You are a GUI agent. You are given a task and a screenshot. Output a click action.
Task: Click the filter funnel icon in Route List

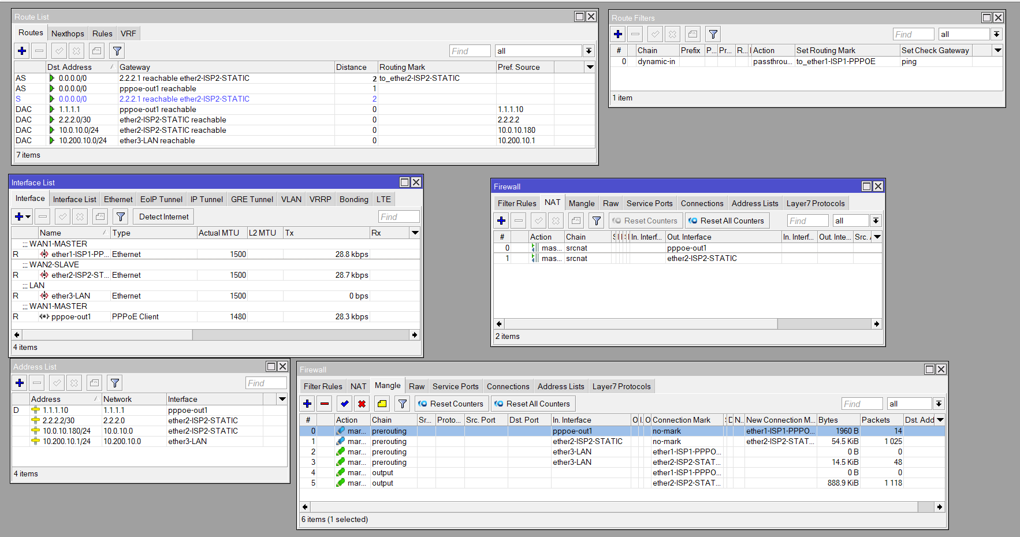coord(117,51)
